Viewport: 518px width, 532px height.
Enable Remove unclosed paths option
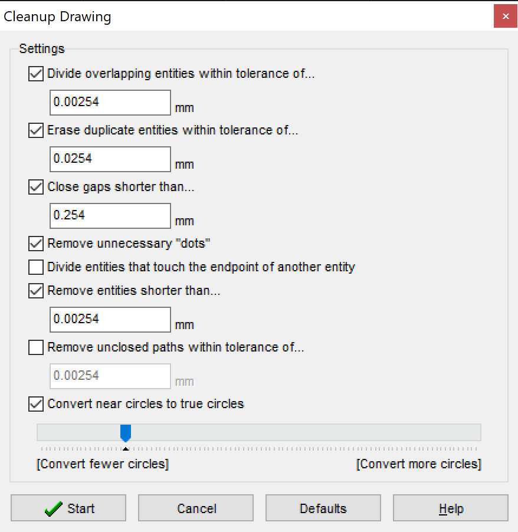coord(36,347)
